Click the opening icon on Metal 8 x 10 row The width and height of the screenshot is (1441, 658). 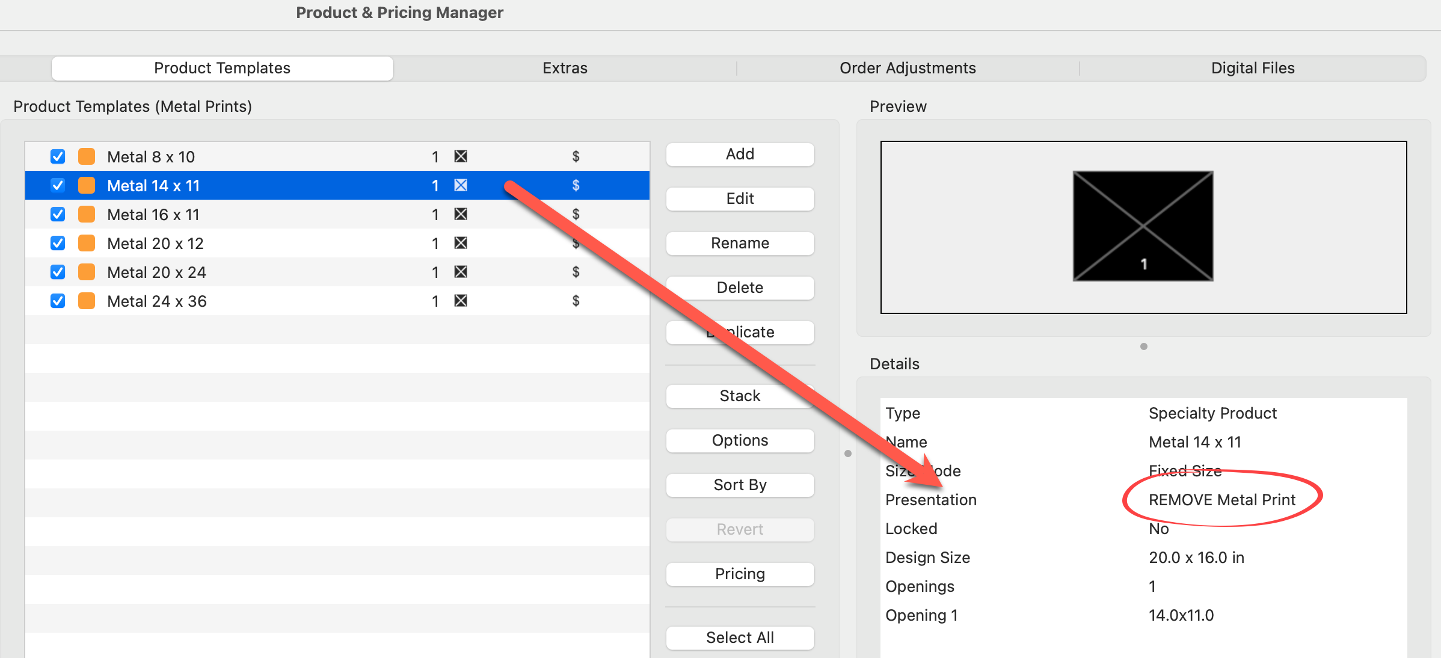tap(461, 156)
